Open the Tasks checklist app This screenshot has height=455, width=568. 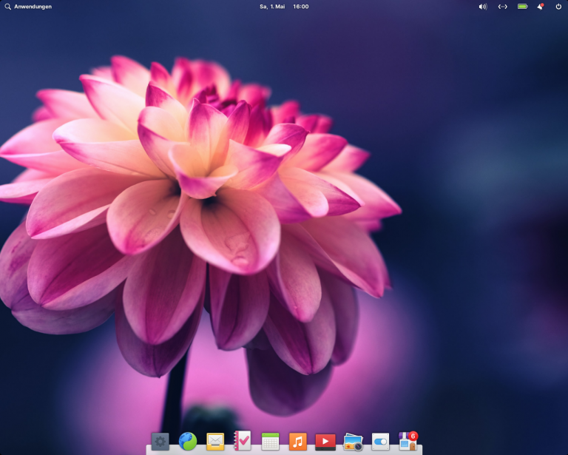point(243,440)
